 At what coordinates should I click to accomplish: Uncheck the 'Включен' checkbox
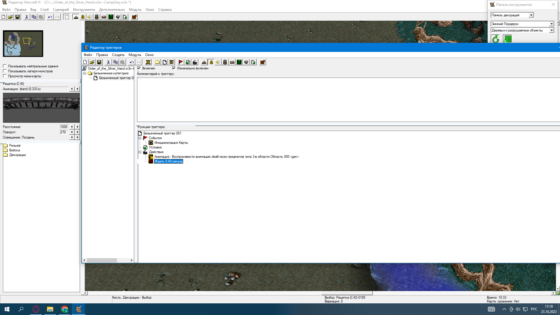(139, 68)
